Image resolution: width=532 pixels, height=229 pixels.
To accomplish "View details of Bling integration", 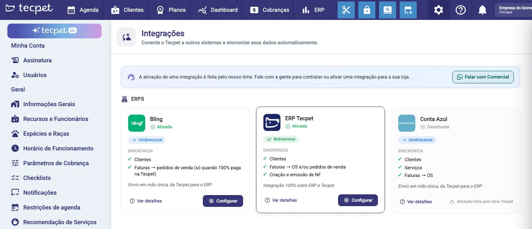I will pyautogui.click(x=146, y=201).
